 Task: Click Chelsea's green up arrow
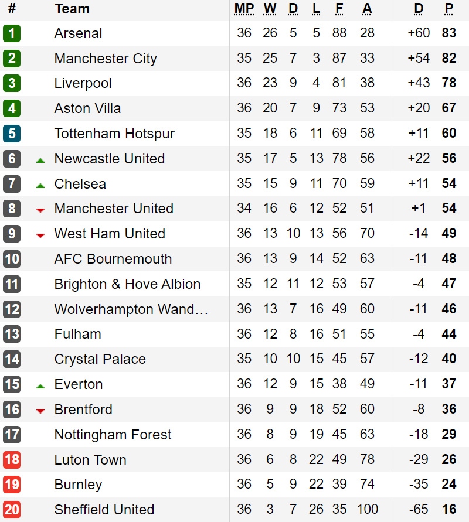pyautogui.click(x=40, y=186)
